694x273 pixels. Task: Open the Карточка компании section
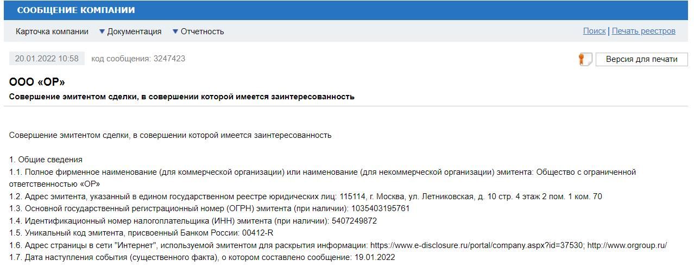pyautogui.click(x=52, y=31)
